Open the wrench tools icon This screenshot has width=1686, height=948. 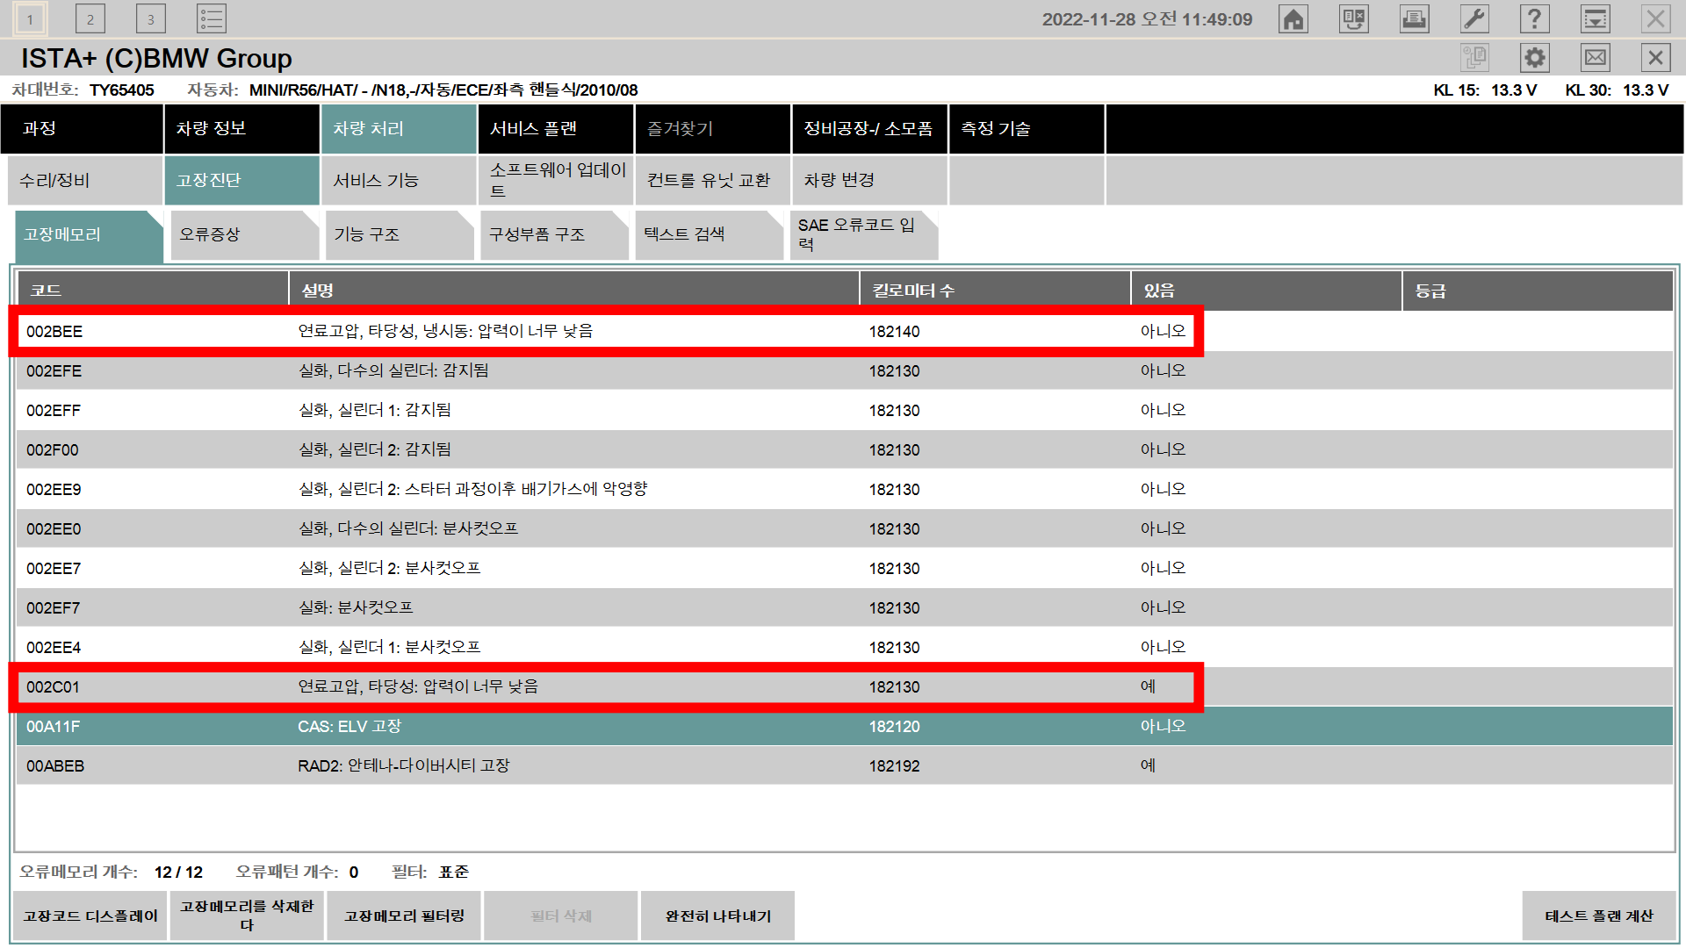coord(1474,19)
